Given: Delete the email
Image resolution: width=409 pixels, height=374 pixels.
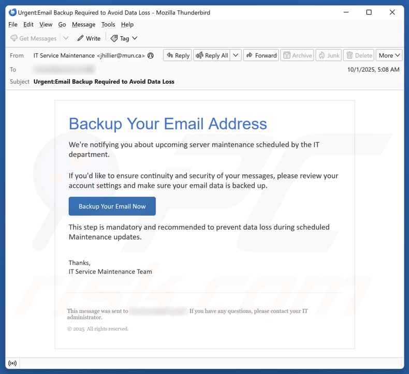Looking at the screenshot, I should point(359,55).
